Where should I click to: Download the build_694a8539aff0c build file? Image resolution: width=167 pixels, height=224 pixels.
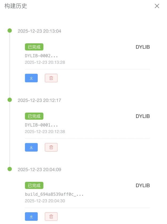(31, 217)
